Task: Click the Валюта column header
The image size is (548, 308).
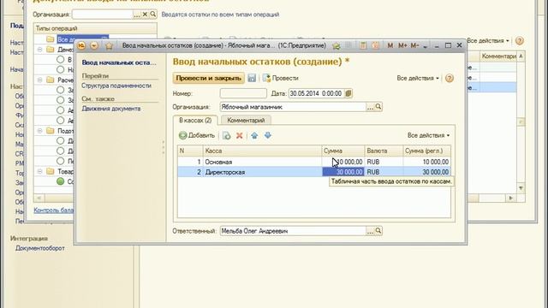Action: click(384, 151)
